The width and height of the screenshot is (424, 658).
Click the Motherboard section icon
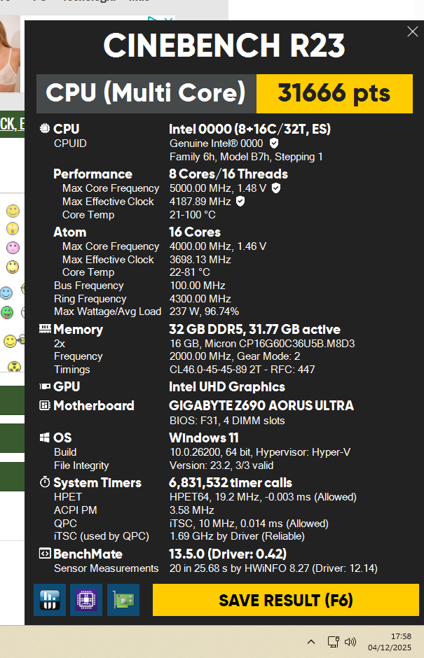pyautogui.click(x=45, y=405)
